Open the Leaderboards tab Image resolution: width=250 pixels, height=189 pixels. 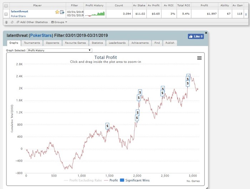117,43
